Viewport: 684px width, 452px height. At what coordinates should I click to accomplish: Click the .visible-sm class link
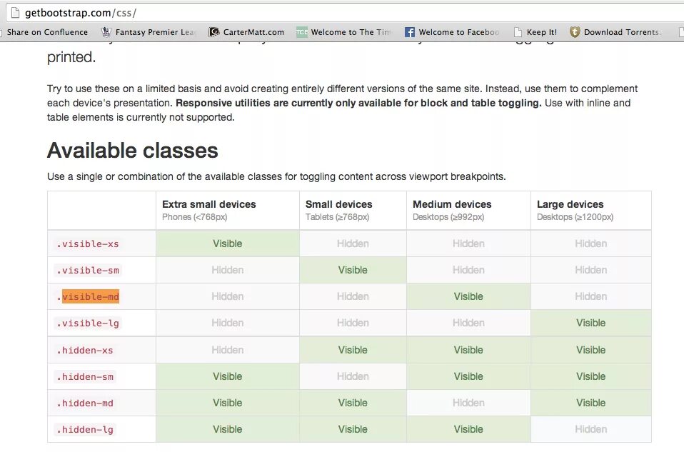tap(87, 270)
